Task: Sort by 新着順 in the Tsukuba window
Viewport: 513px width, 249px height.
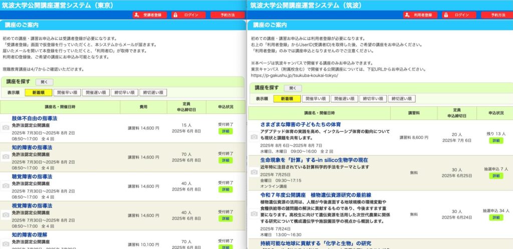Action: coord(287,98)
